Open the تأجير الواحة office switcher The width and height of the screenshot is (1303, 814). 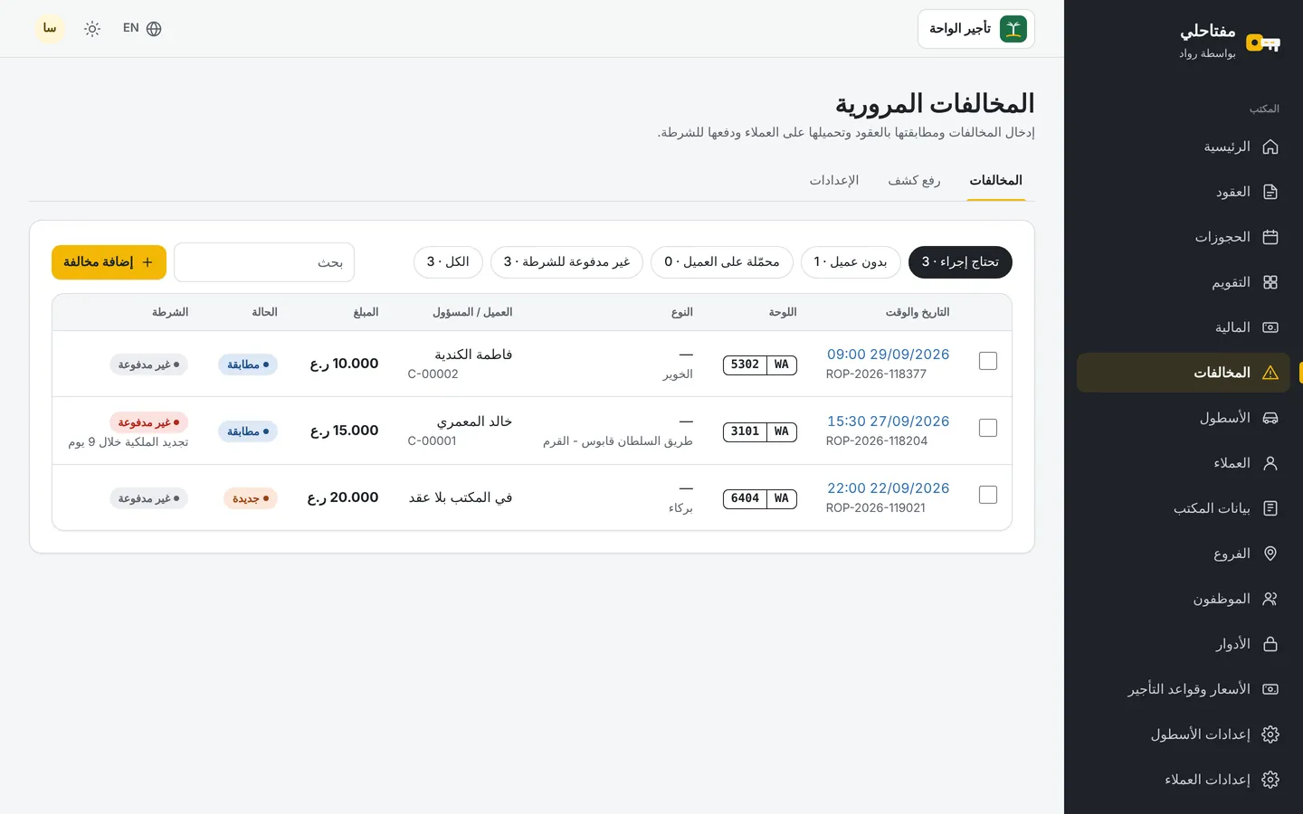coord(976,29)
